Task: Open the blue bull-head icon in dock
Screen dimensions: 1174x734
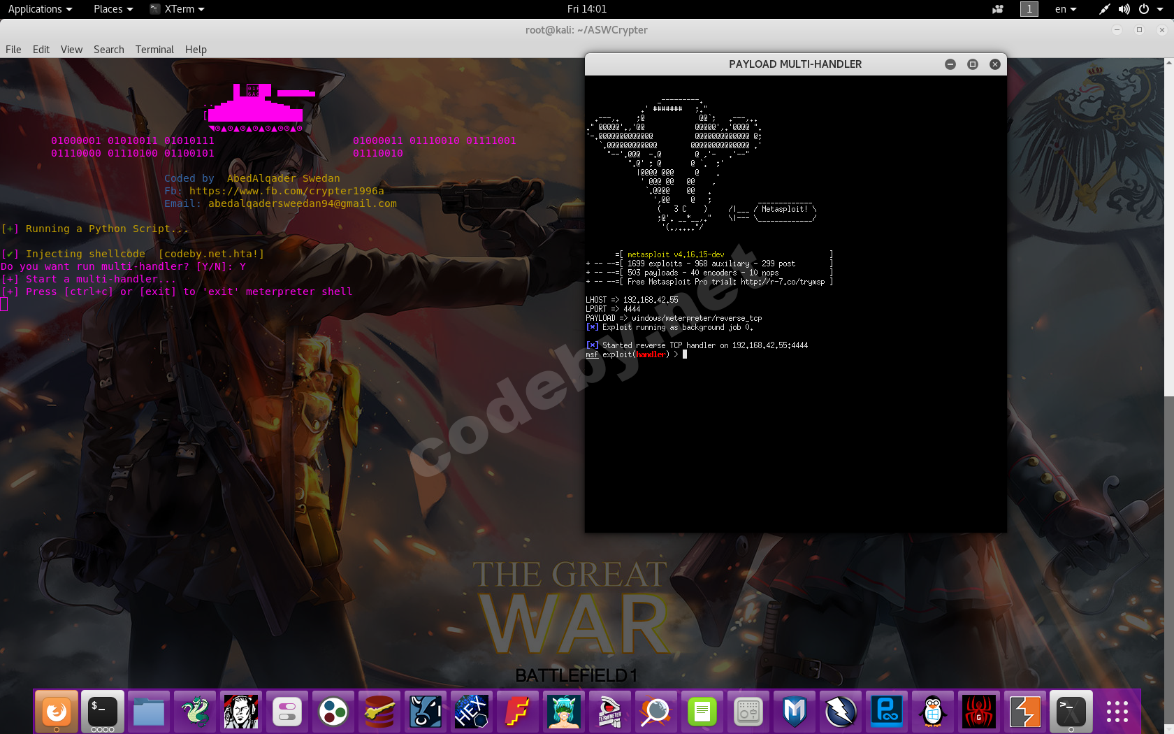Action: (426, 712)
